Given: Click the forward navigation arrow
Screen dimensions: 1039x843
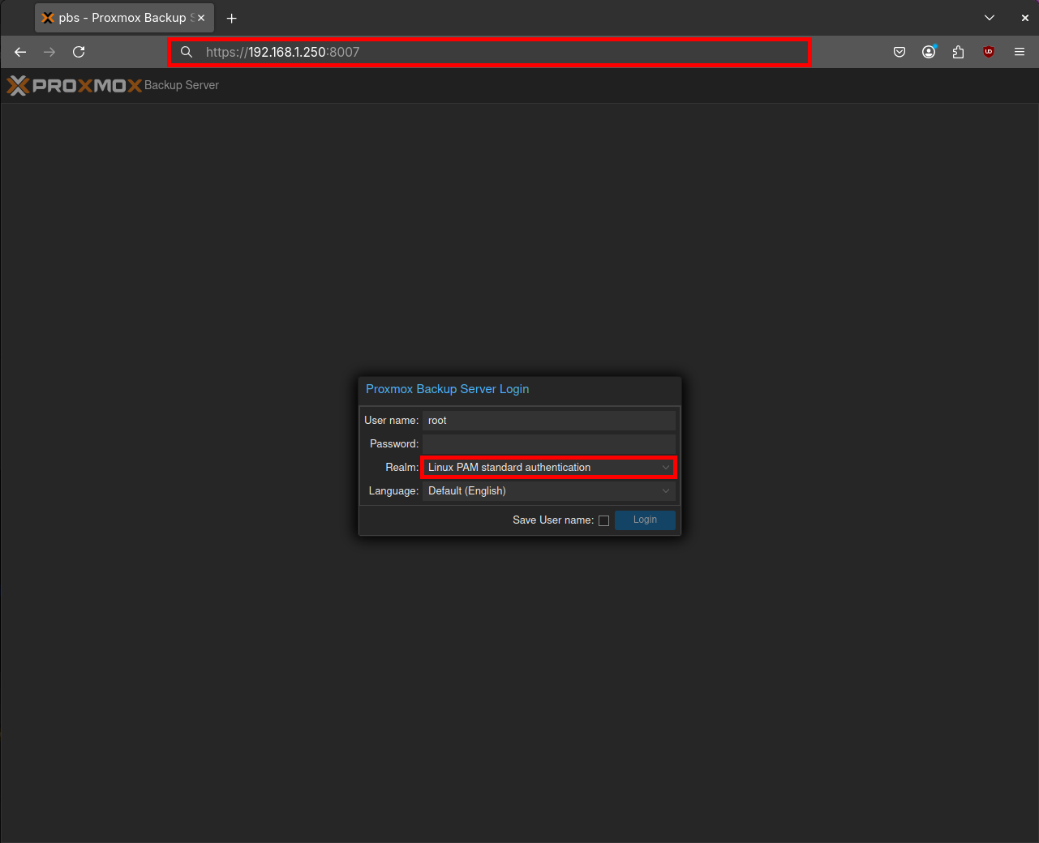Looking at the screenshot, I should tap(49, 52).
